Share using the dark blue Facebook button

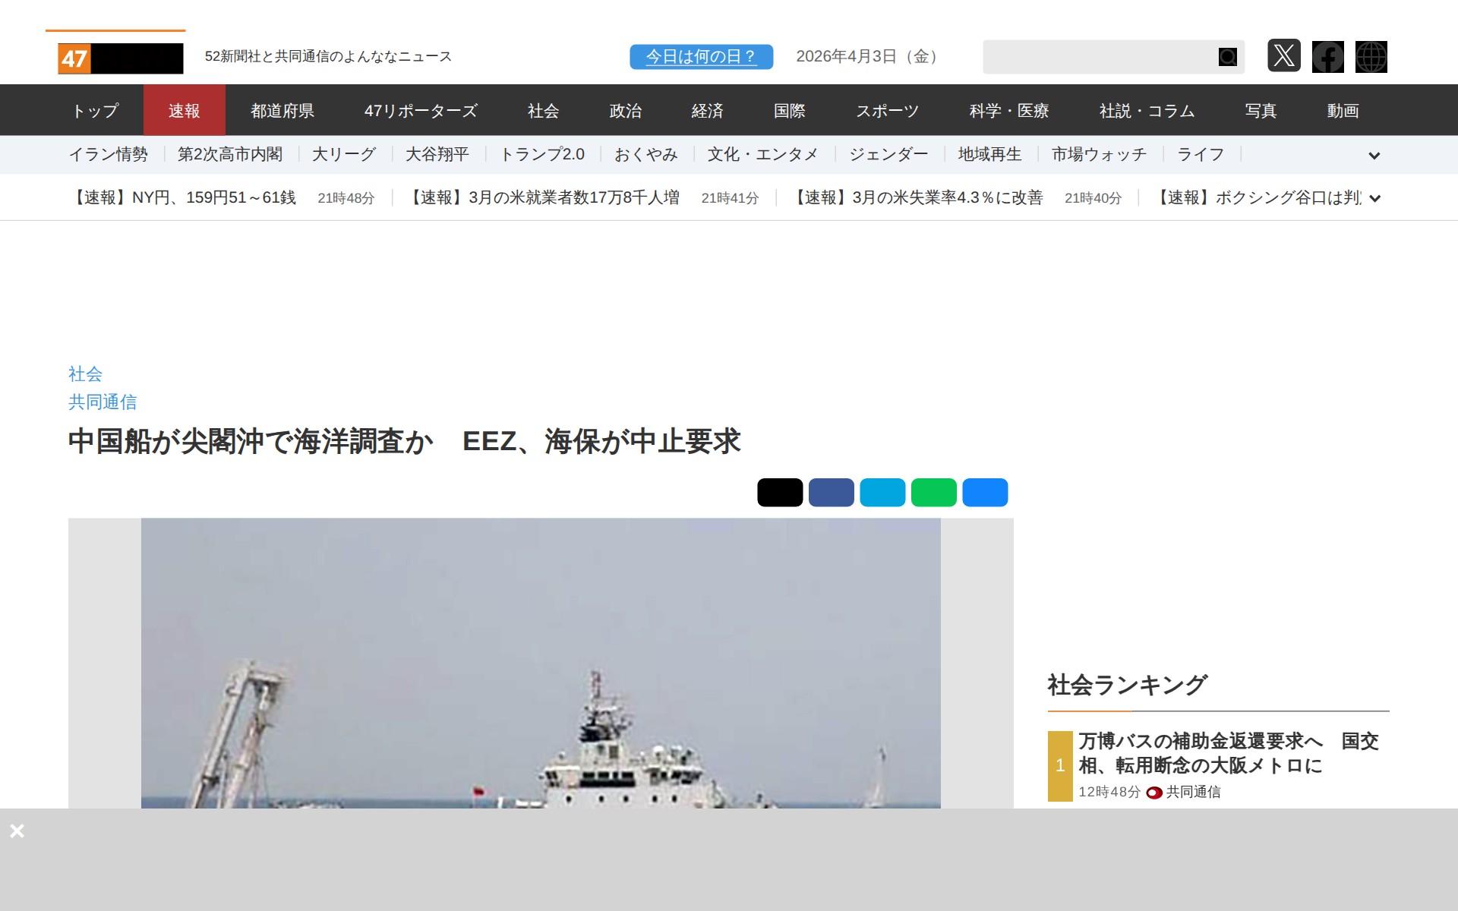tap(831, 493)
